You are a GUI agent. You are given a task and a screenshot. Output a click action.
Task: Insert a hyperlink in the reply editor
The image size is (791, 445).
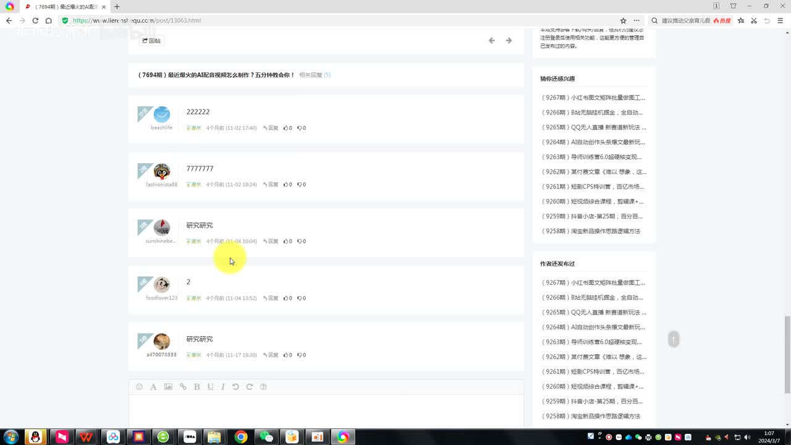tap(183, 387)
